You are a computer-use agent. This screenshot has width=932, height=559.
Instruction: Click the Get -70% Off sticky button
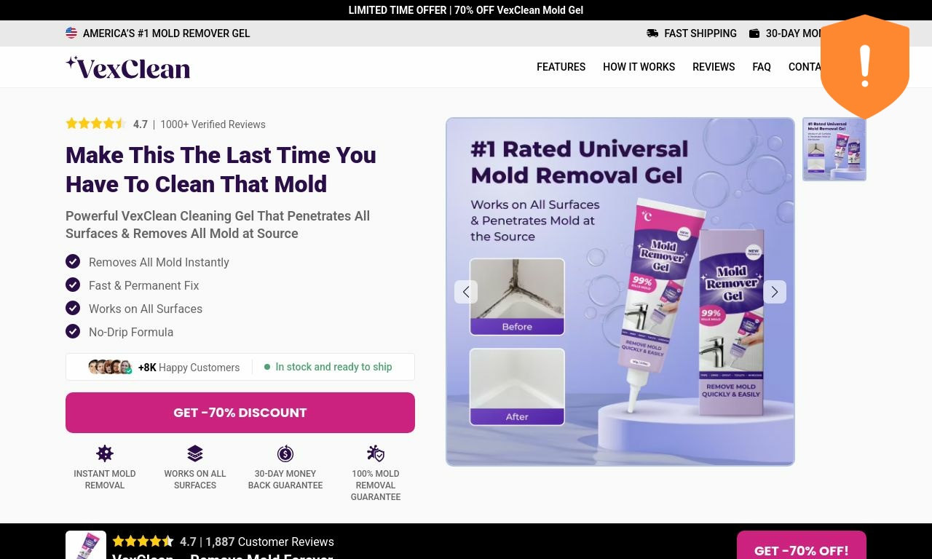(802, 546)
